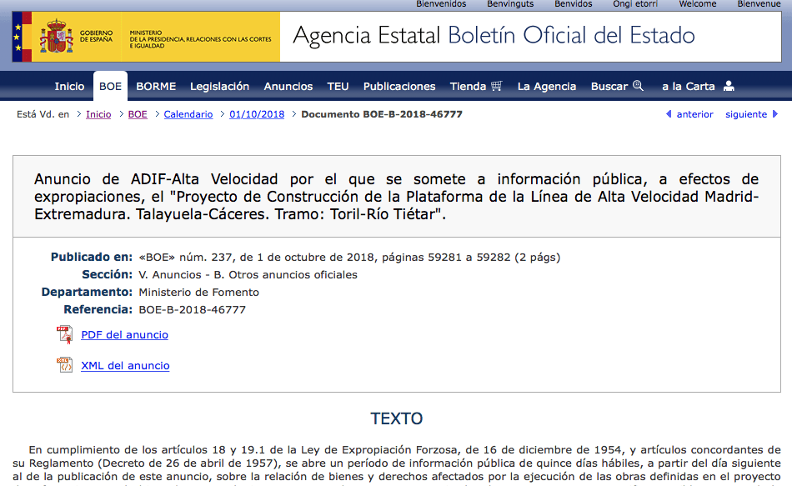Open the XML del anuncio link
Viewport: 792px width, 486px height.
[125, 366]
